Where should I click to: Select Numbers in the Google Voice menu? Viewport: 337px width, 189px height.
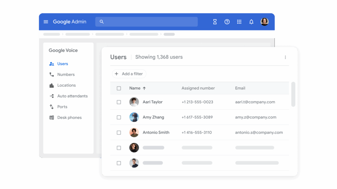coord(66,74)
